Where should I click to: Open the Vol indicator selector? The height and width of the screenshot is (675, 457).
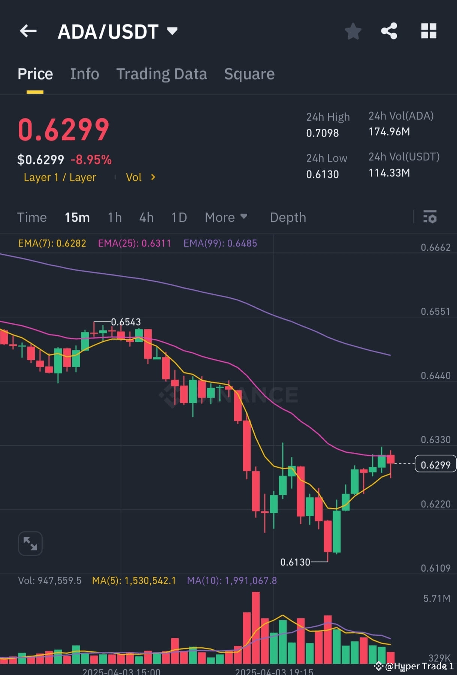click(x=140, y=177)
